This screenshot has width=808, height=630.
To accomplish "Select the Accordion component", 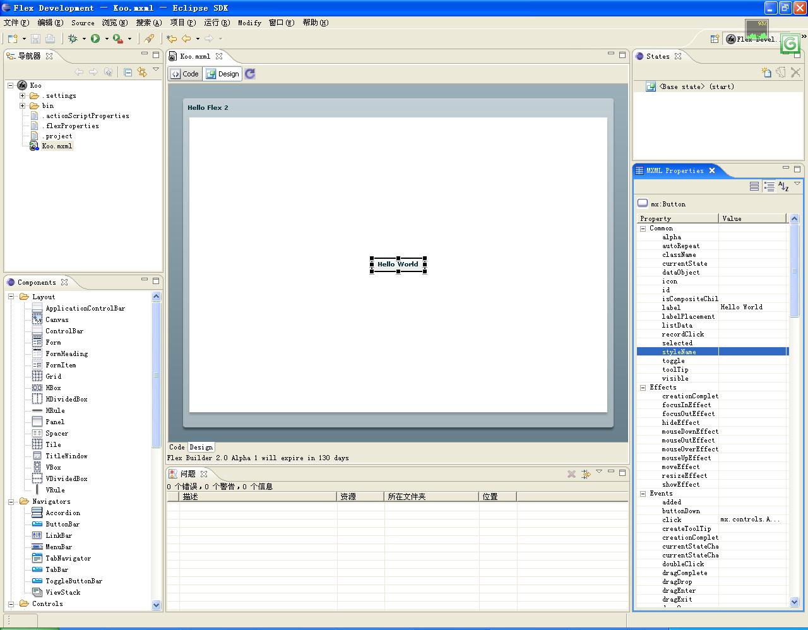I will 62,513.
